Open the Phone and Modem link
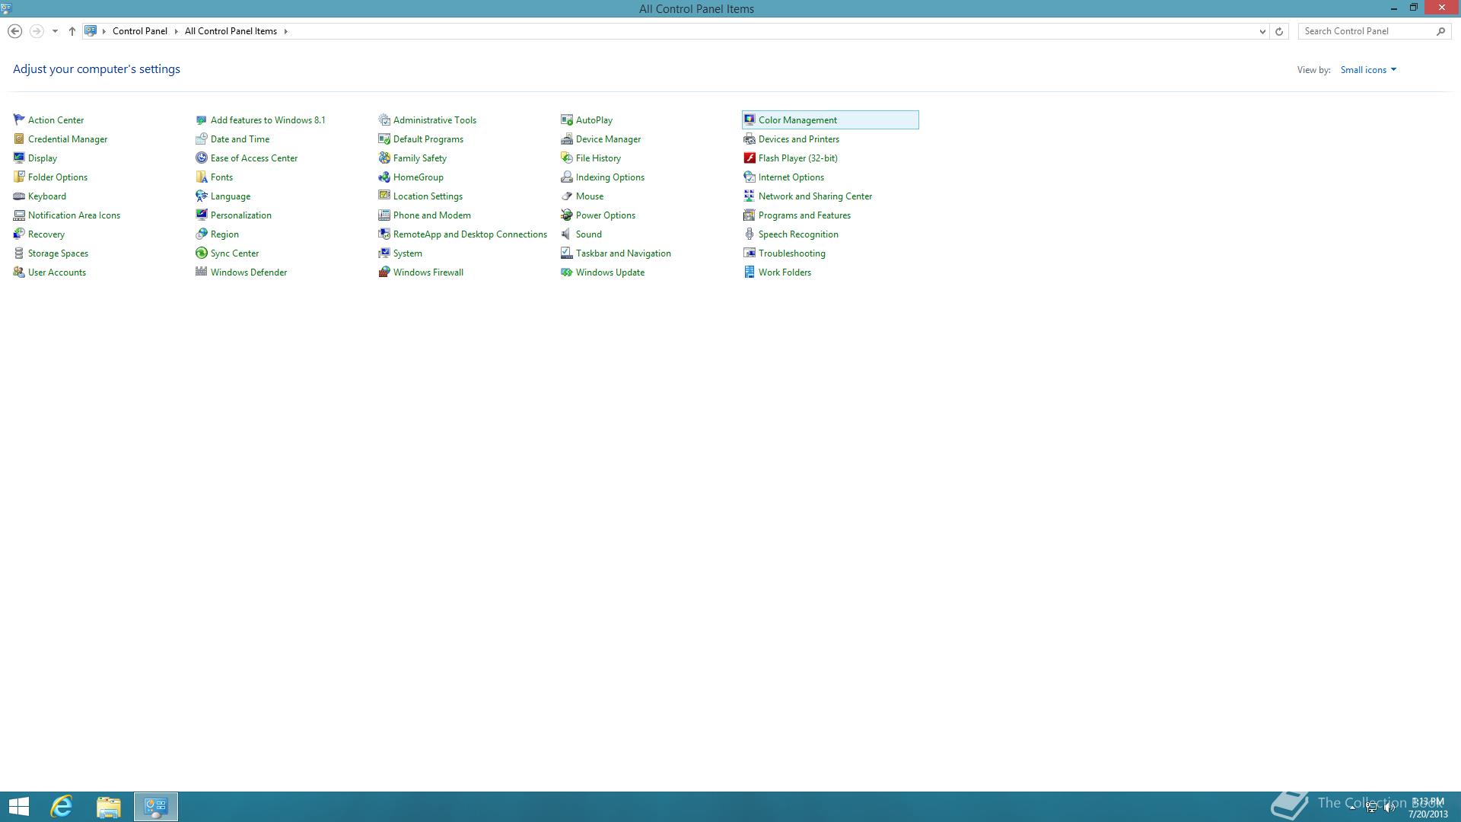The width and height of the screenshot is (1461, 822). (x=432, y=215)
